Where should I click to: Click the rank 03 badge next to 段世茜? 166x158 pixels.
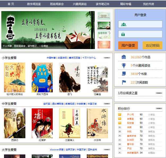click(x=120, y=123)
